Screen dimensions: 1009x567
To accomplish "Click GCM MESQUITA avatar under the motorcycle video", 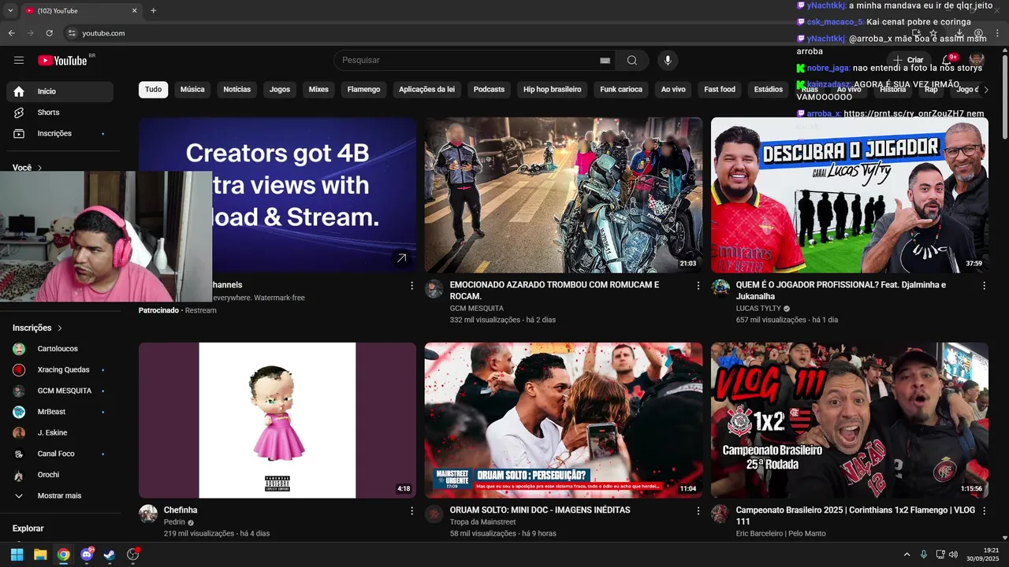I will pos(434,289).
